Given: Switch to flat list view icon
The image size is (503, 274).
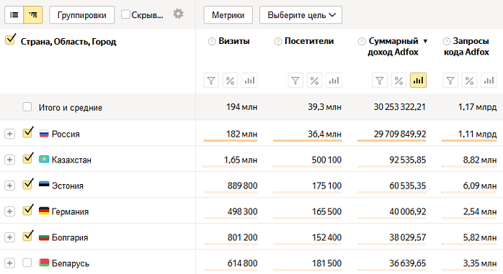Looking at the screenshot, I should (14, 14).
